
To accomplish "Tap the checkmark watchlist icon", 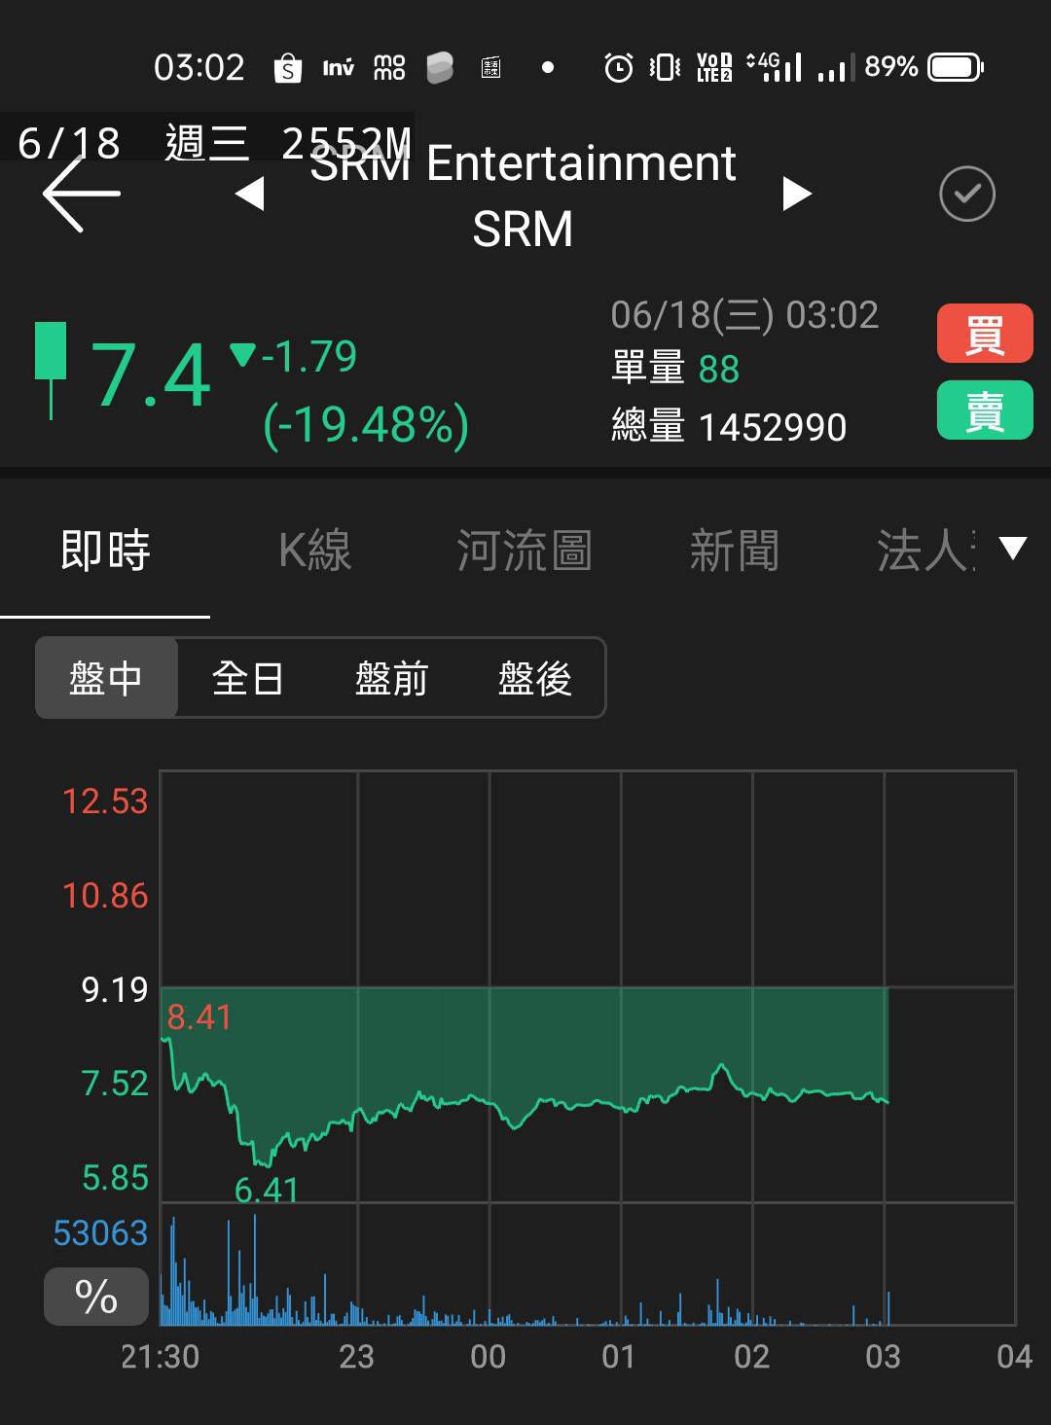I will (967, 194).
